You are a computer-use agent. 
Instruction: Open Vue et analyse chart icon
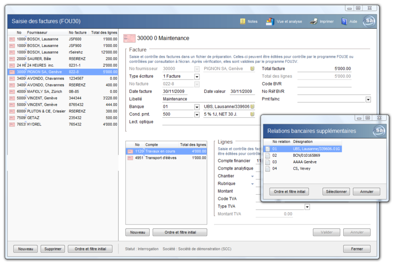click(270, 21)
